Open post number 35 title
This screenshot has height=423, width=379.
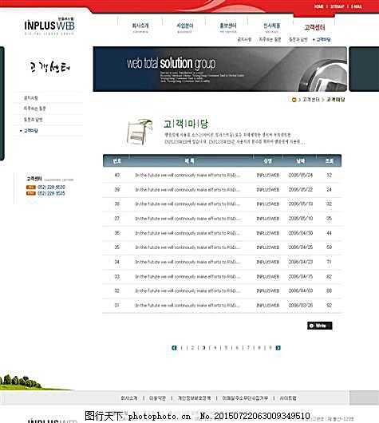188,247
